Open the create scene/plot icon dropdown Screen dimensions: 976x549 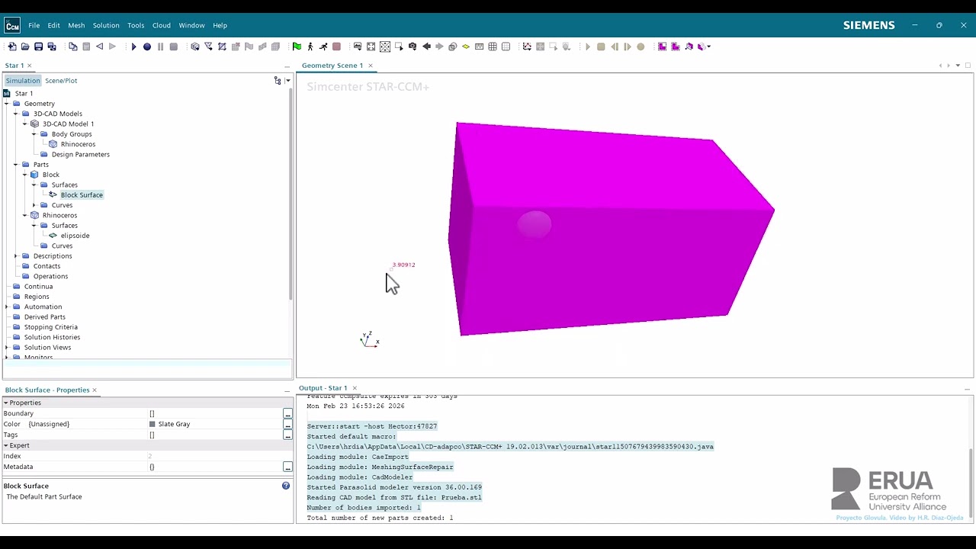coord(358,47)
